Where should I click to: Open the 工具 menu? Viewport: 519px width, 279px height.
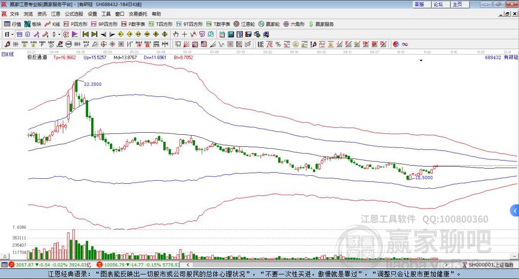(x=106, y=14)
